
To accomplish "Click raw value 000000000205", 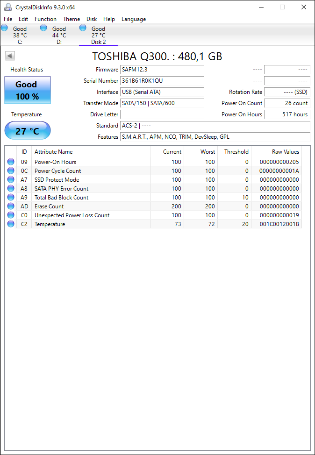I will pos(279,162).
